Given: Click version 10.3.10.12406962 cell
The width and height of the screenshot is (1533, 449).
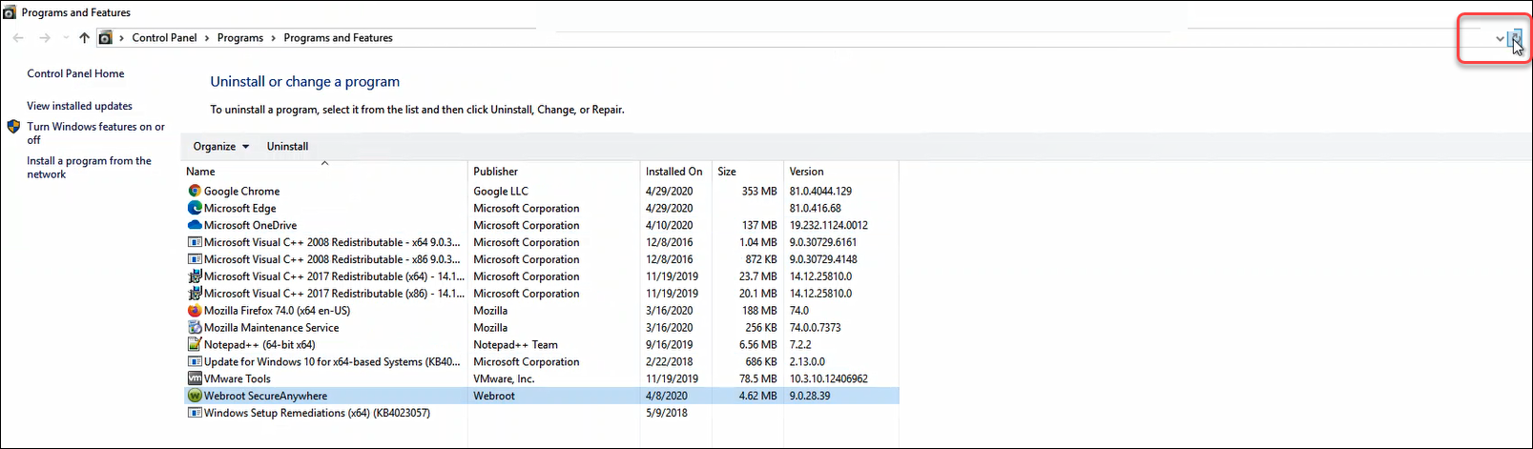Looking at the screenshot, I should coord(828,378).
